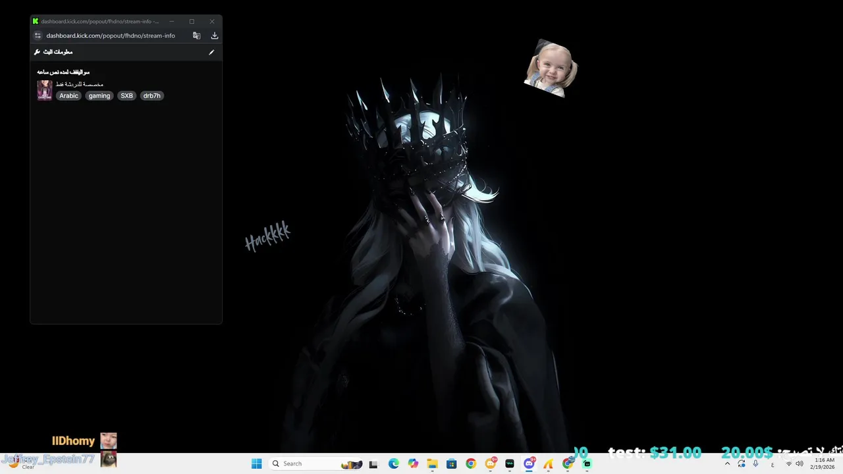843x474 pixels.
Task: Switch the Arabic input language indicator
Action: tap(773, 464)
